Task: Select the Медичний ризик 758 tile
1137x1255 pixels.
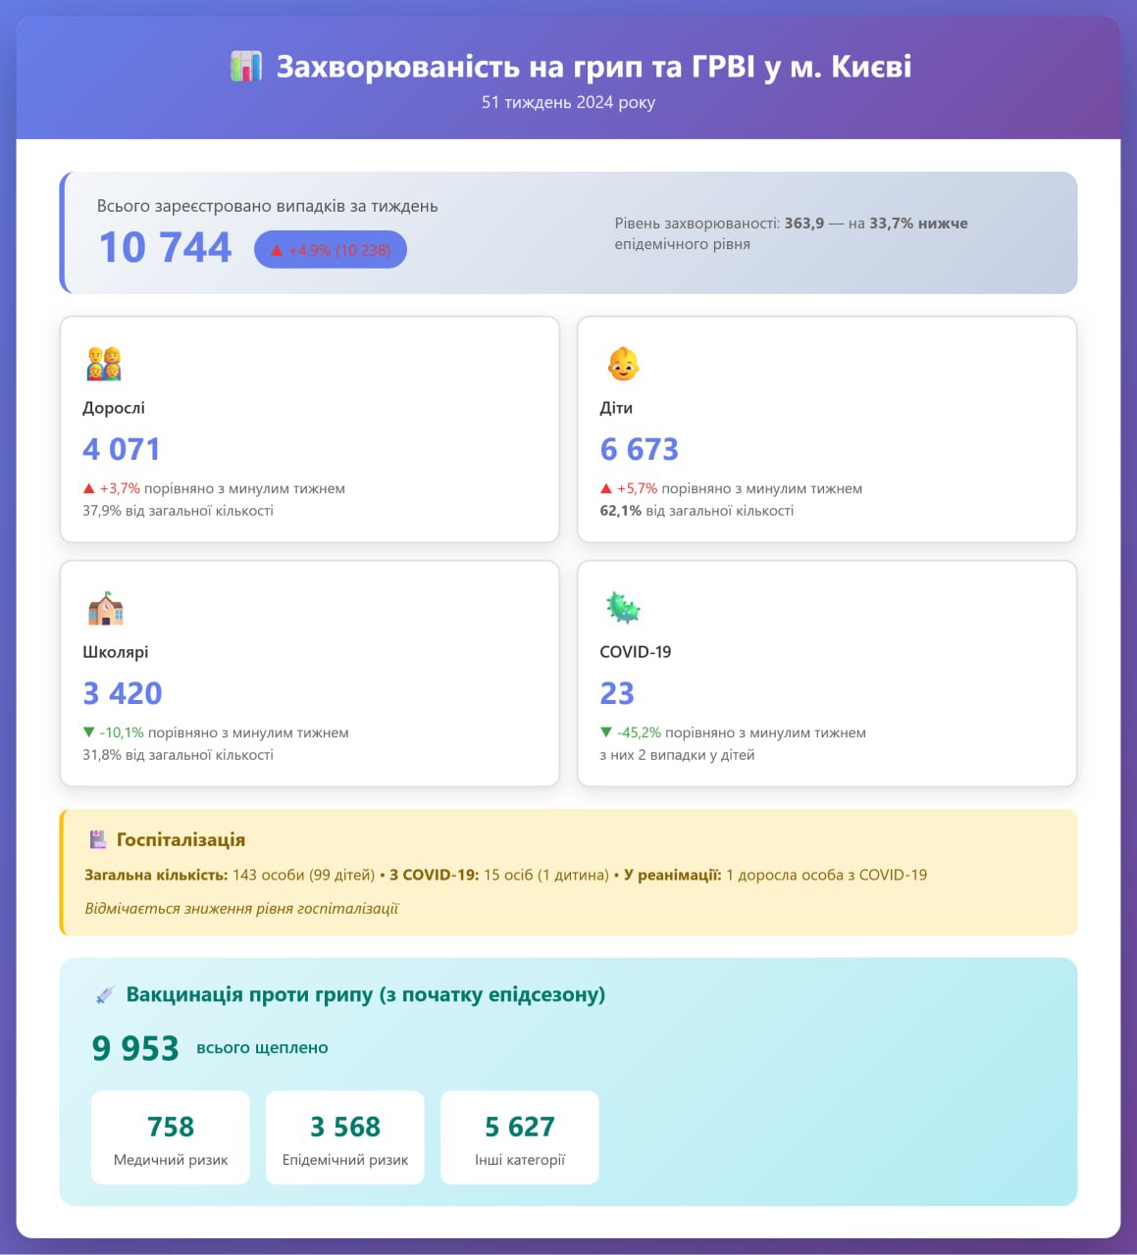Action: tap(171, 1137)
